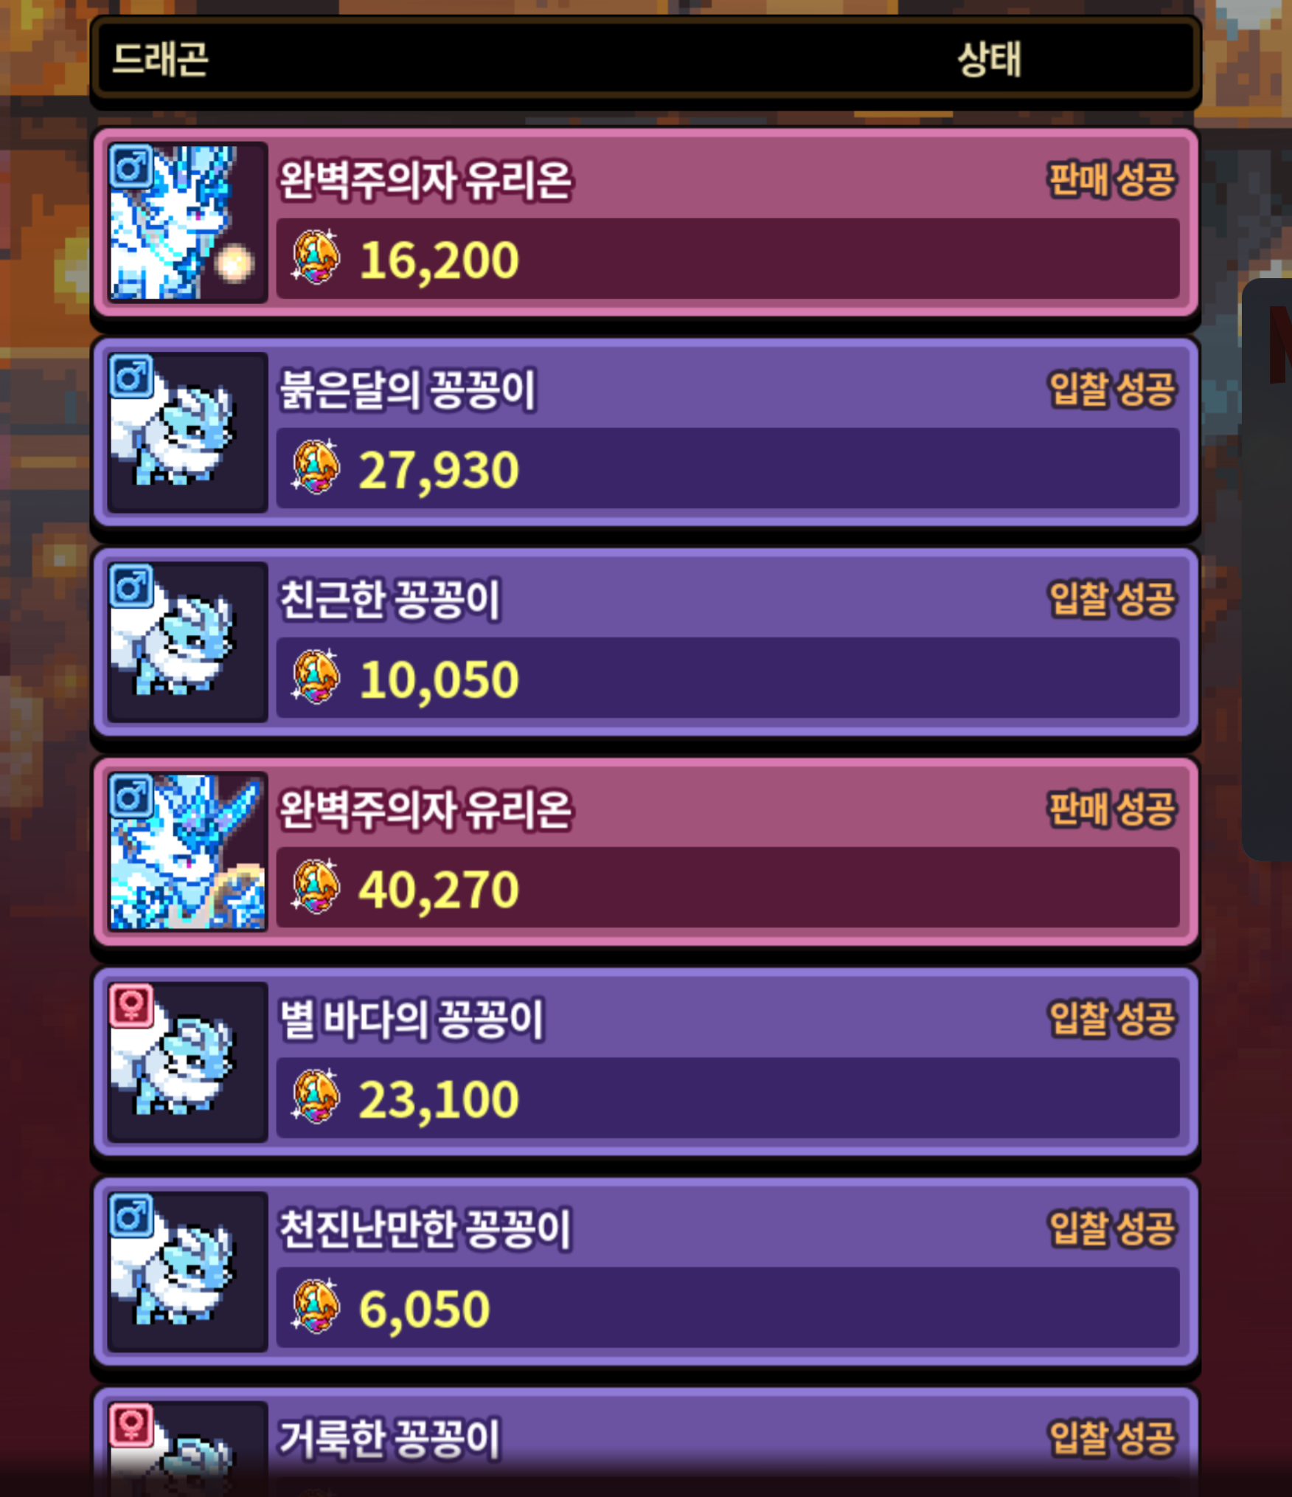Click the male icon on the 16,200 Yurion entry
Screen dimensions: 1292x1497
[x=131, y=165]
